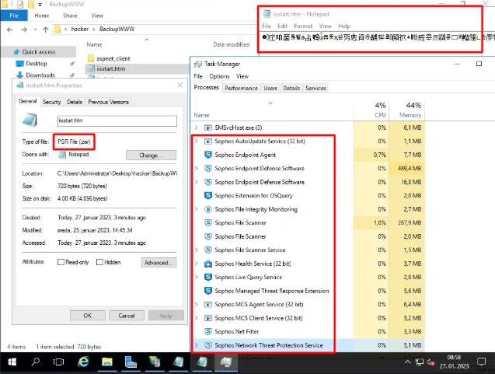Image resolution: width=495 pixels, height=374 pixels.
Task: Click the Sophos Managed Threat Response Extension icon
Action: (x=208, y=291)
